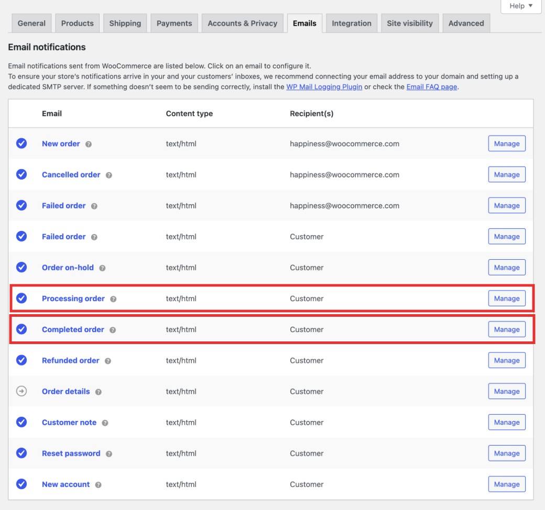This screenshot has width=545, height=510.
Task: Expand the Help dropdown
Action: tap(521, 6)
